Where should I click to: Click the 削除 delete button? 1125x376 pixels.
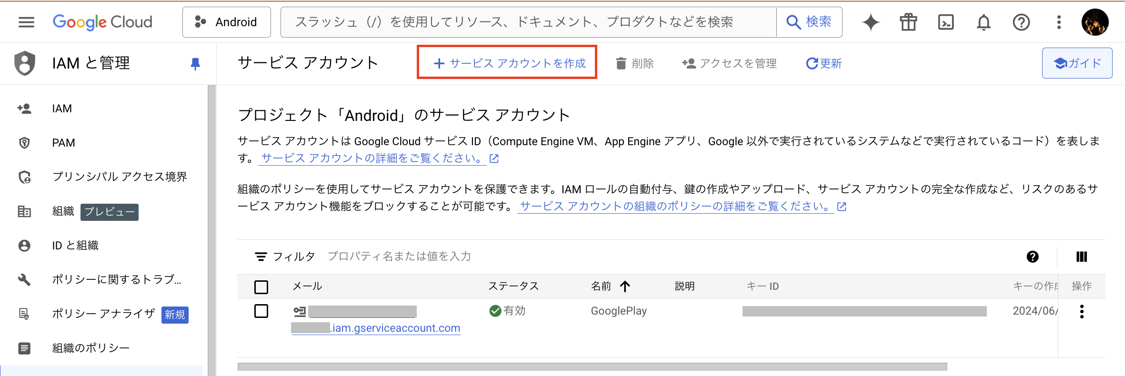click(x=634, y=63)
